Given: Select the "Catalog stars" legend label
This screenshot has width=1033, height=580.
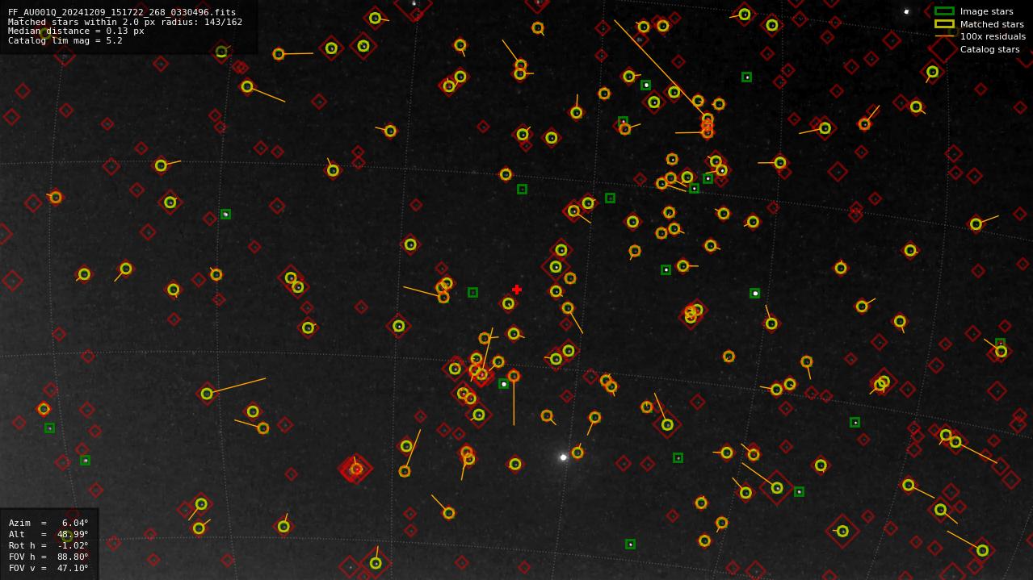Looking at the screenshot, I should click(x=989, y=49).
